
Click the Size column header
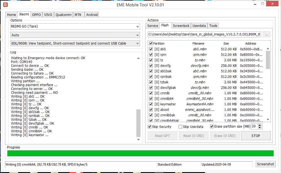pos(226,43)
